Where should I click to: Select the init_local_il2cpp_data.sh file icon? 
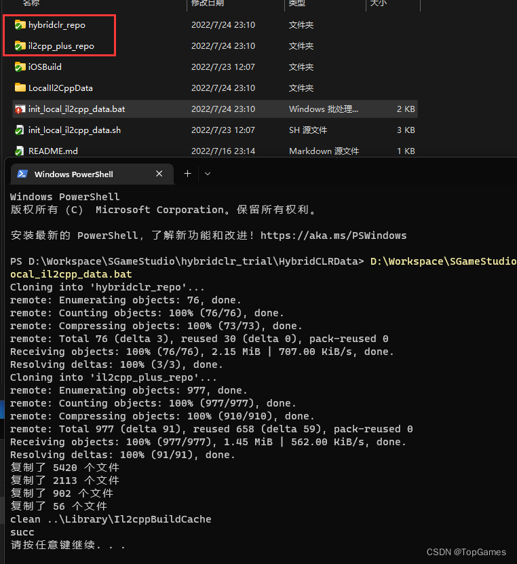[x=20, y=130]
